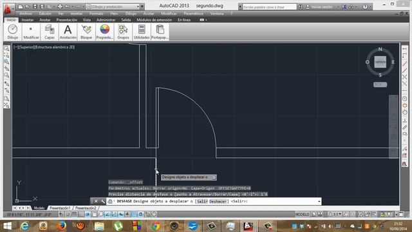This screenshot has height=232, width=412.
Task: Open the Dibujo ribbon panel
Action: click(13, 32)
